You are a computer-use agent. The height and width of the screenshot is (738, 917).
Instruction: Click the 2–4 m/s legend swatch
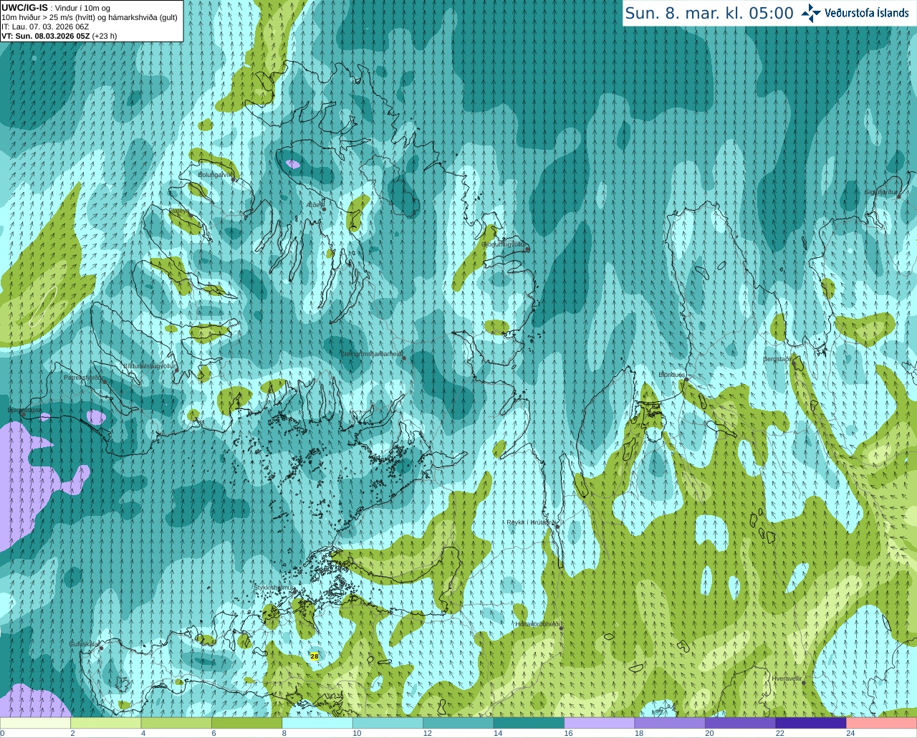point(106,723)
